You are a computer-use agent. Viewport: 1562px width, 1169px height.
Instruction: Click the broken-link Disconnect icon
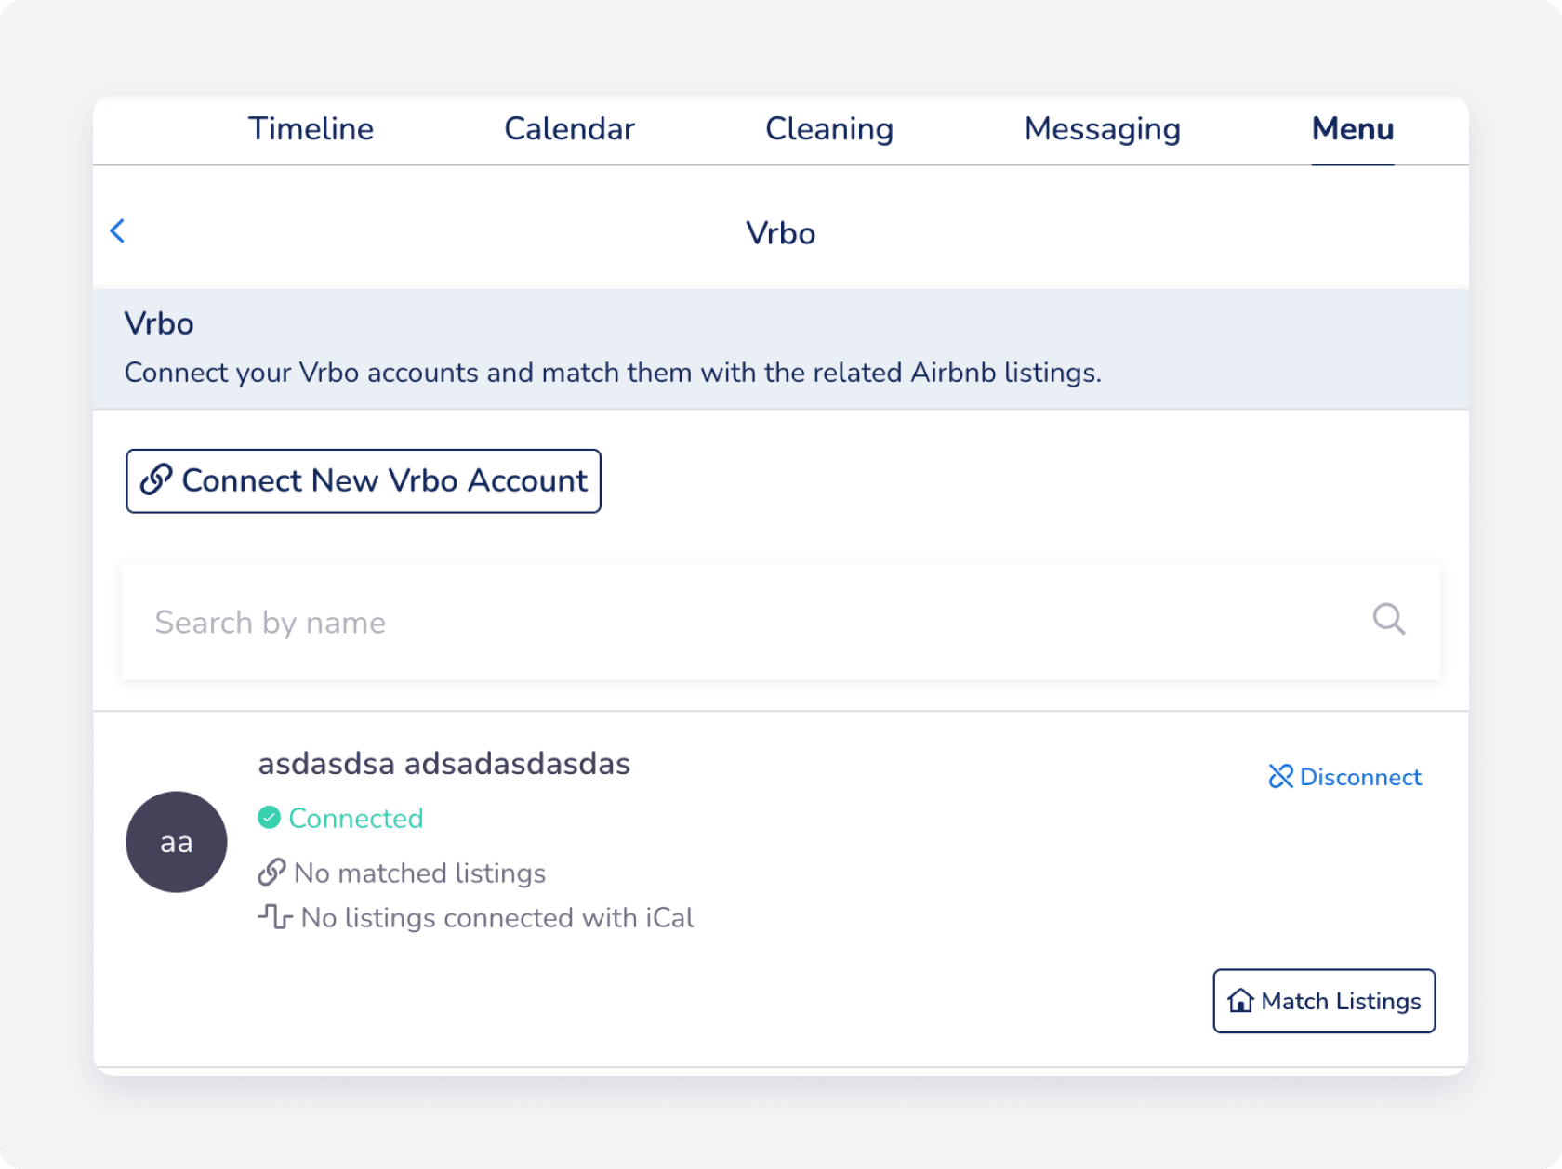(1280, 777)
